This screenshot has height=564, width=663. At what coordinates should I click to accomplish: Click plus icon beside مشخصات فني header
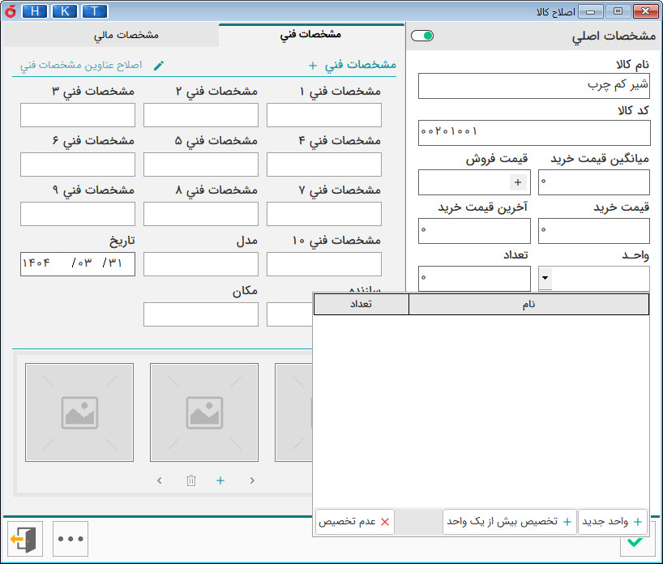[313, 66]
